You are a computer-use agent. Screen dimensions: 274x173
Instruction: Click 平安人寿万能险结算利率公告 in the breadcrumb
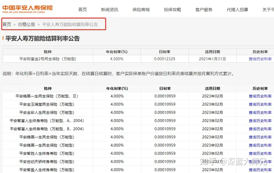tap(70, 24)
